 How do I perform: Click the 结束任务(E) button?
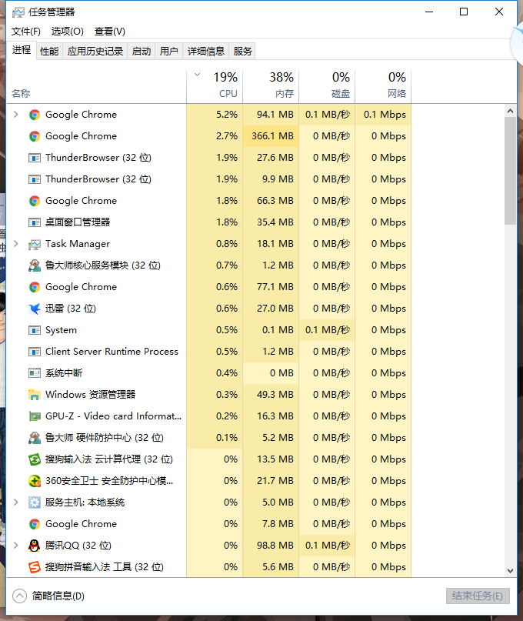(478, 596)
